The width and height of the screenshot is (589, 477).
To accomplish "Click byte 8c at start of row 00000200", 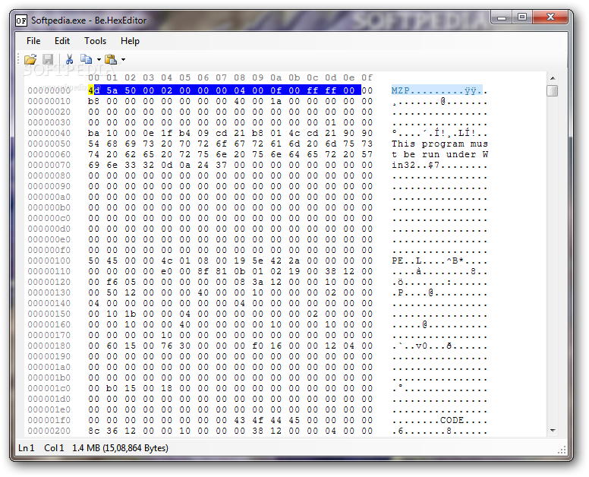I will click(94, 431).
